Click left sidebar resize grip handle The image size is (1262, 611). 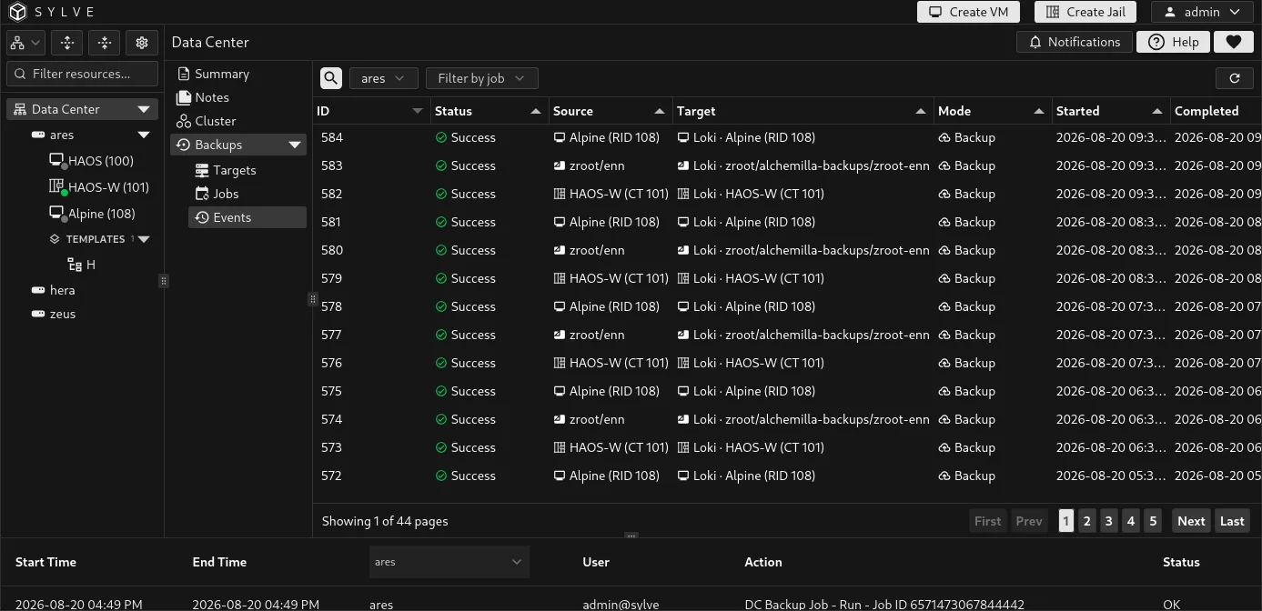164,281
